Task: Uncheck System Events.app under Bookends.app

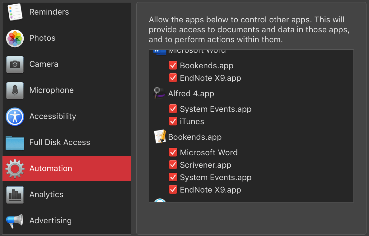Action: [x=173, y=177]
